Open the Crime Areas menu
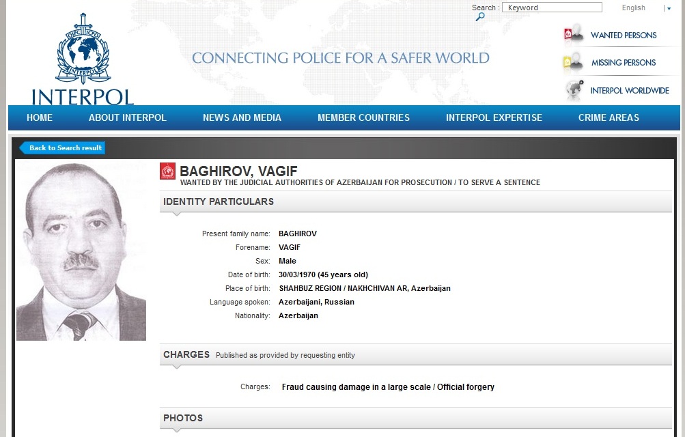 (609, 117)
